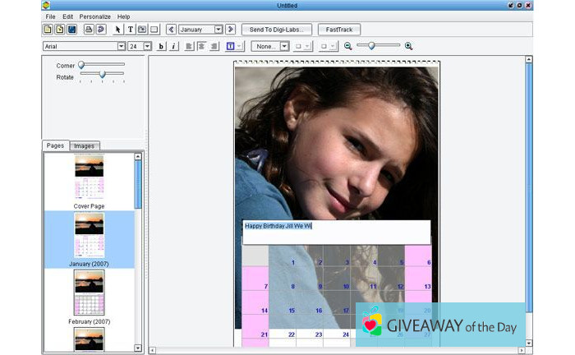
Task: Toggle italic text formatting
Action: pyautogui.click(x=174, y=46)
